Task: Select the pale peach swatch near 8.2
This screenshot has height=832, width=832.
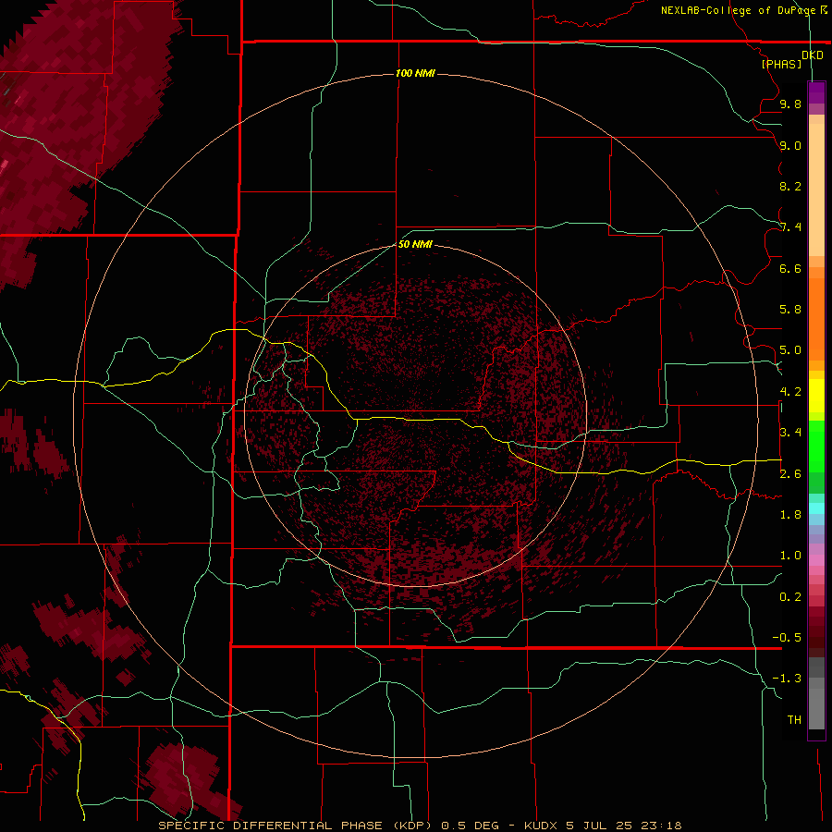Action: [816, 189]
